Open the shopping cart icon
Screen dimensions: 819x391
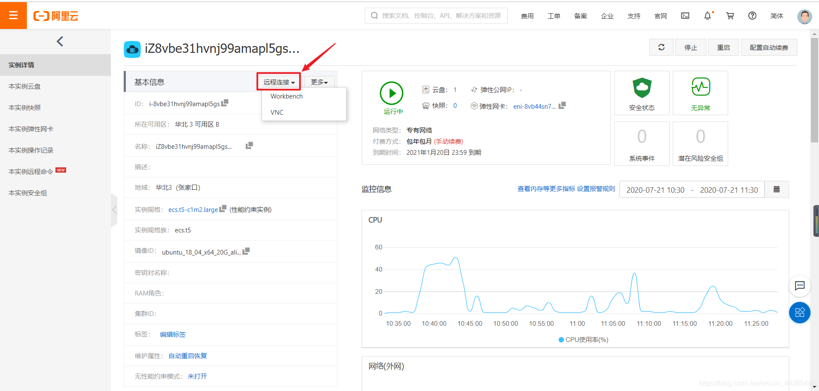coord(730,16)
